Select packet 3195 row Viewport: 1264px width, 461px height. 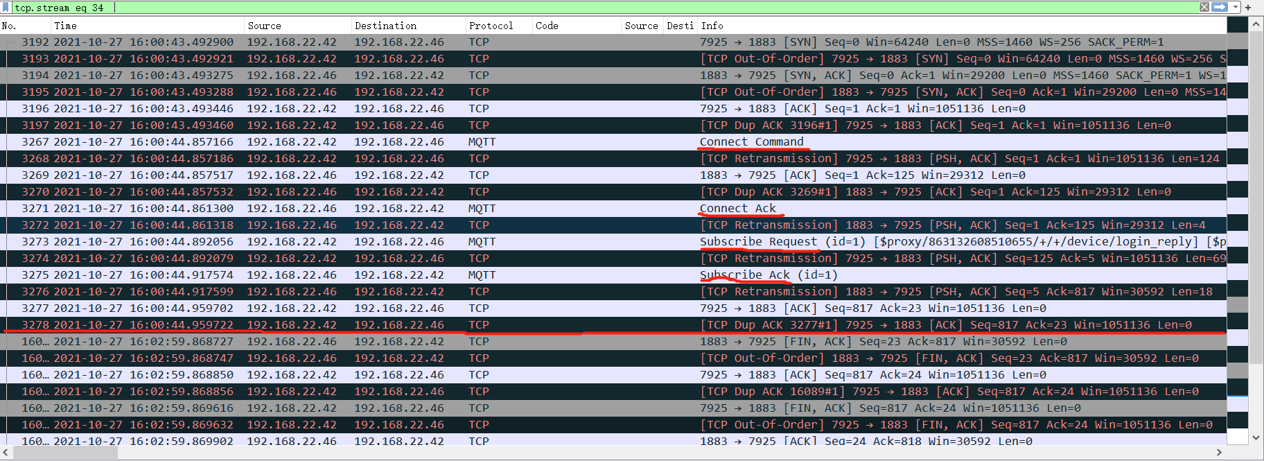[613, 92]
